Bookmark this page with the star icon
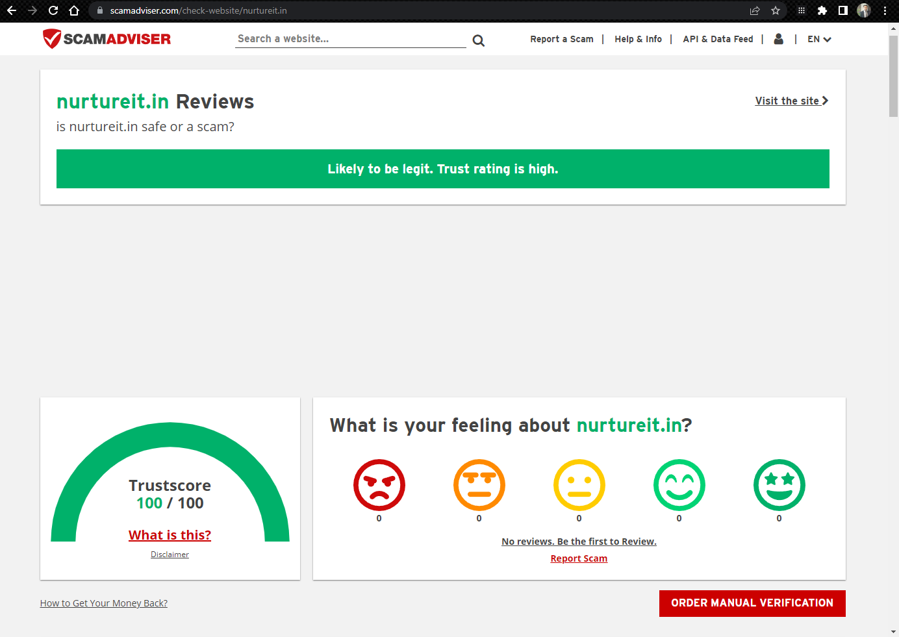This screenshot has width=899, height=637. 776,10
